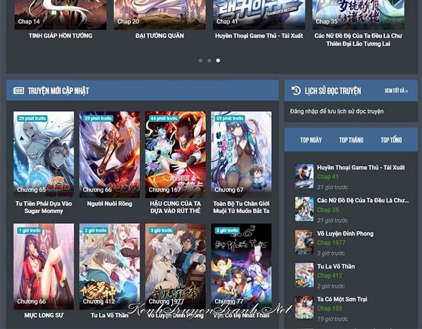The height and width of the screenshot is (329, 422).
Task: Open Võ Luyện Đỉnh Phong grid cover image
Action: coord(176,267)
